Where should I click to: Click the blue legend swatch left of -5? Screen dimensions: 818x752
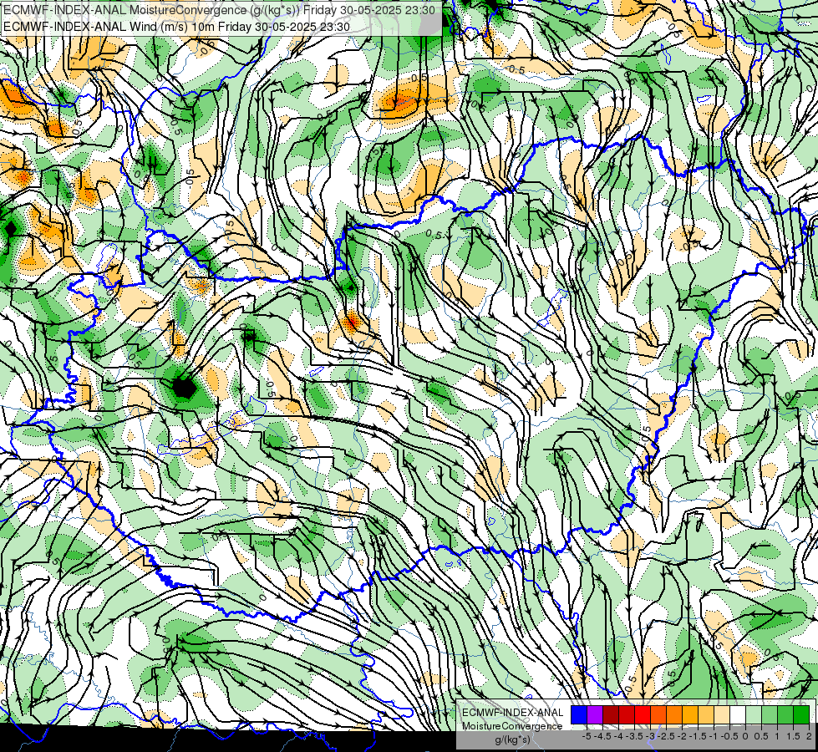(x=579, y=714)
